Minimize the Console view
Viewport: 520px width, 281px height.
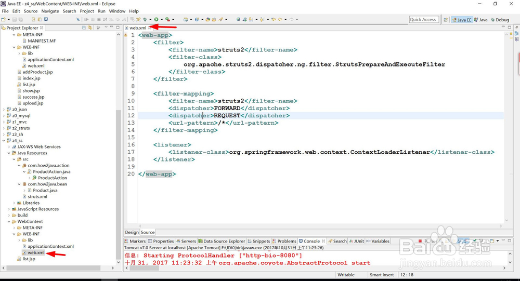click(x=503, y=240)
